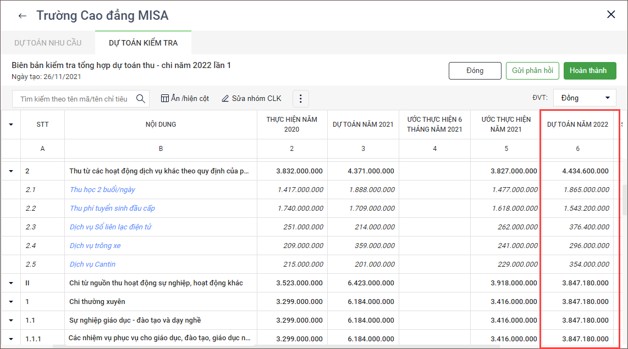The height and width of the screenshot is (349, 628).
Task: Click Sửa nhóm CLK pencil button
Action: pyautogui.click(x=251, y=99)
